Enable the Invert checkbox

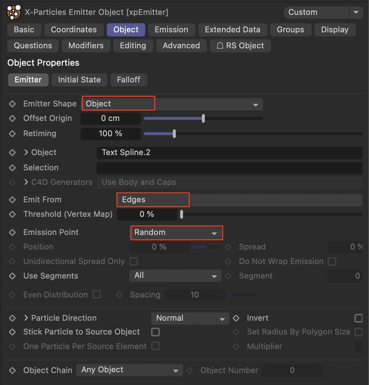pyautogui.click(x=358, y=318)
